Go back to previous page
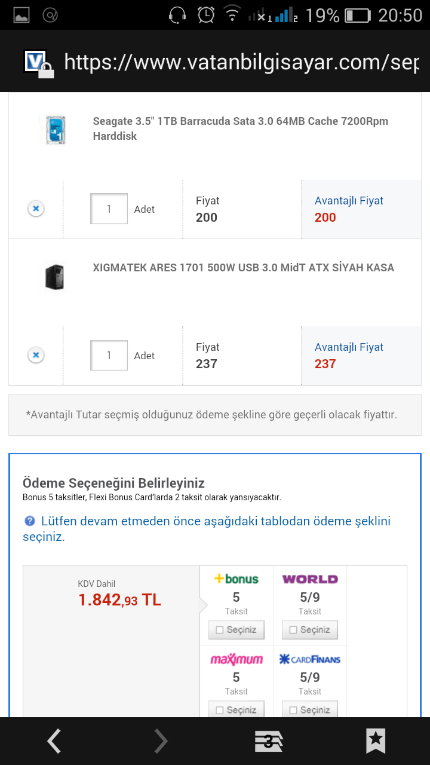The image size is (430, 765). tap(54, 741)
